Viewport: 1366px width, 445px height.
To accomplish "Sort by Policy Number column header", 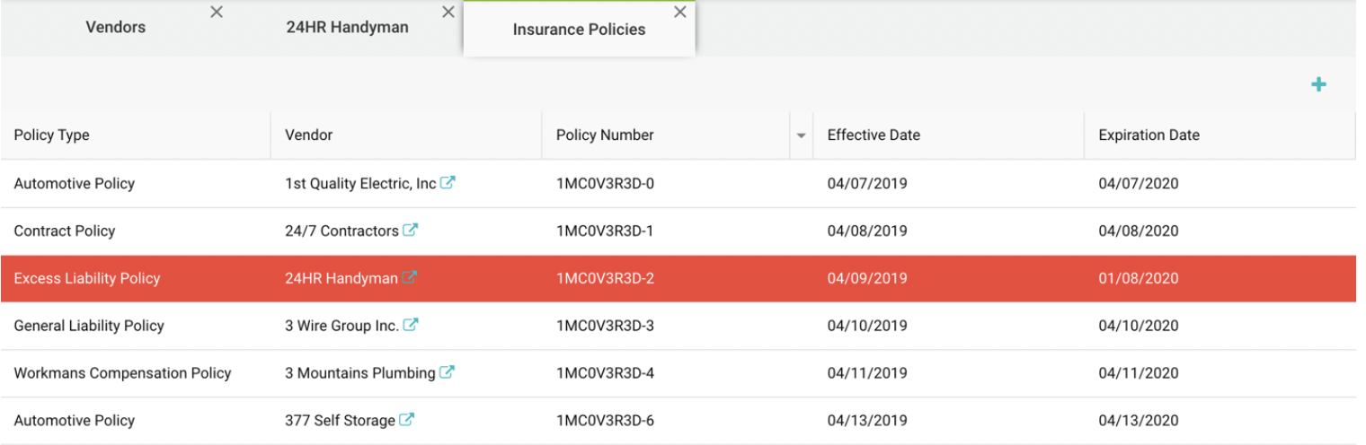I will 605,135.
